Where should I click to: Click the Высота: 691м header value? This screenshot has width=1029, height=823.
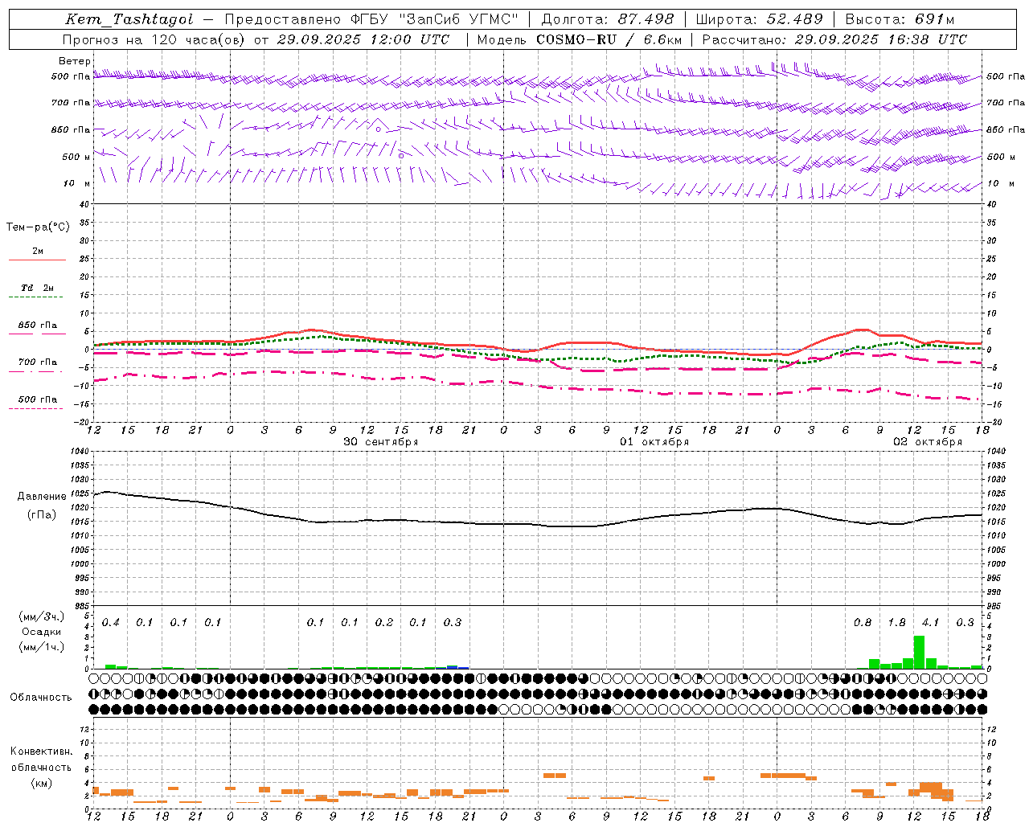pyautogui.click(x=900, y=19)
